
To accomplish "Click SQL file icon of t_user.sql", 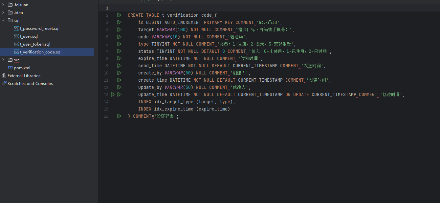I will click(16, 36).
